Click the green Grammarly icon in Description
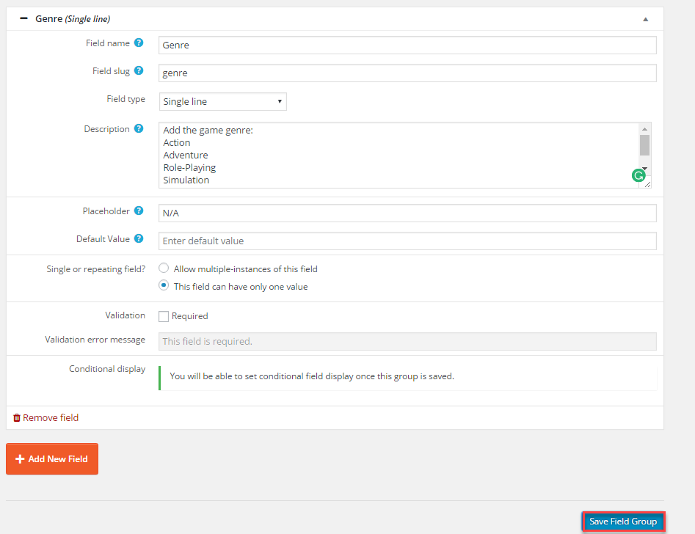The width and height of the screenshot is (695, 534). (638, 175)
